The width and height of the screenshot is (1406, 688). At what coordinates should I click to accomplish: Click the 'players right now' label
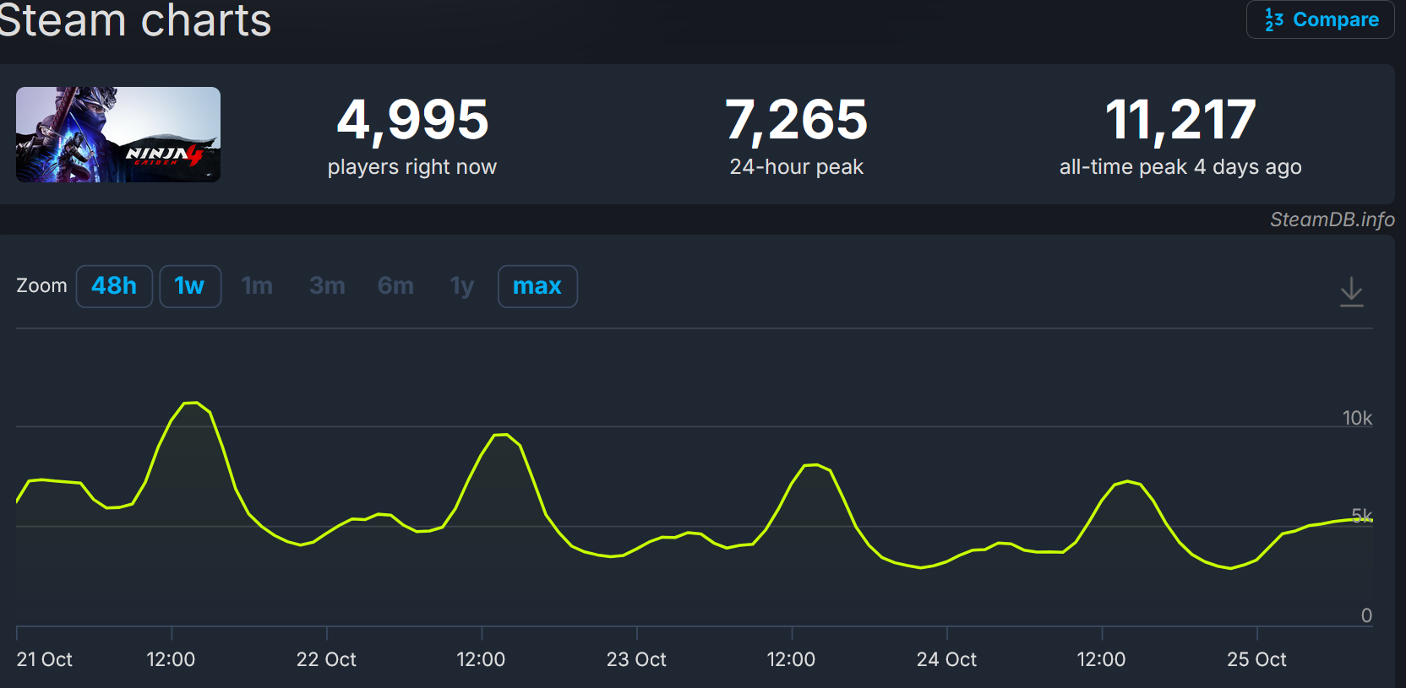pos(412,167)
